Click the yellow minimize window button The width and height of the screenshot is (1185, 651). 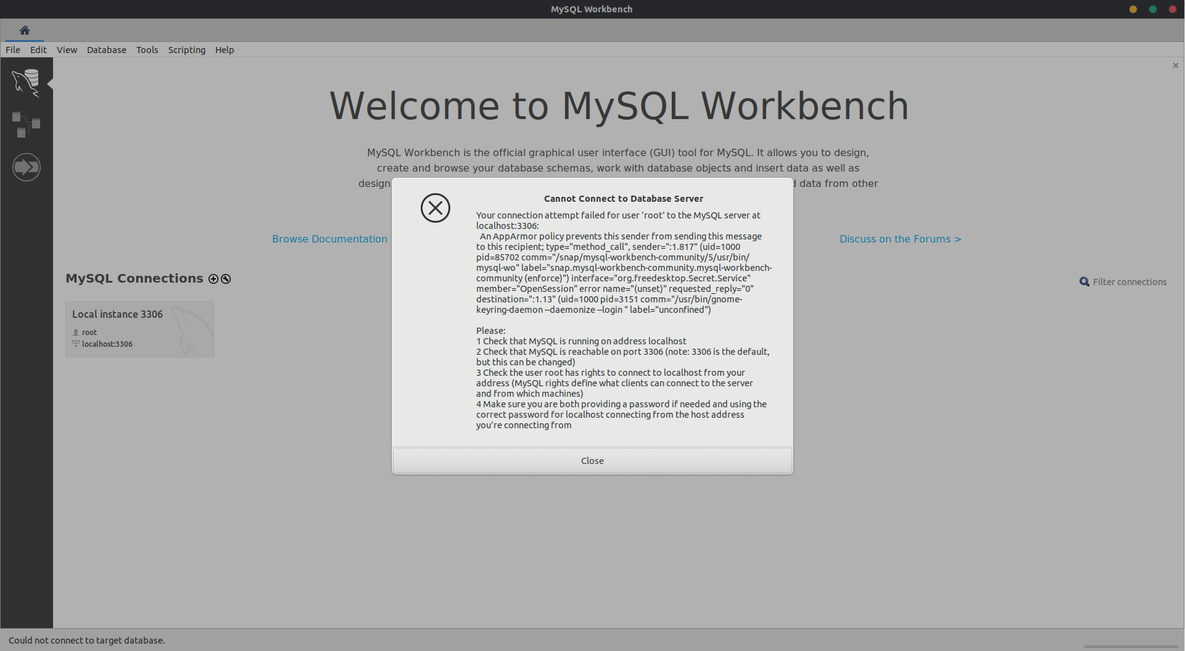tap(1133, 9)
